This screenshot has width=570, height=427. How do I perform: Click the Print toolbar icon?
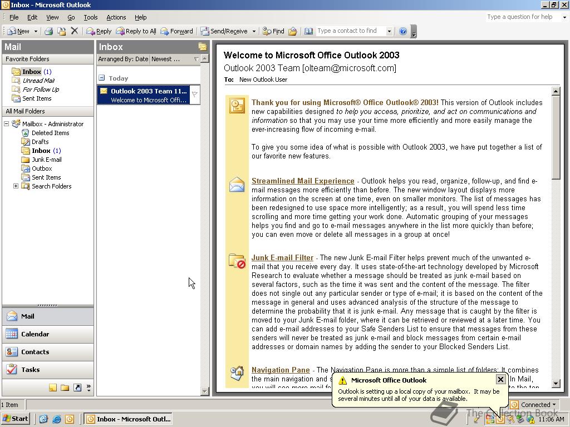click(49, 31)
